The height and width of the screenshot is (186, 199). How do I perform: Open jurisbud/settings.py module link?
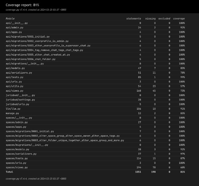pos(20,100)
